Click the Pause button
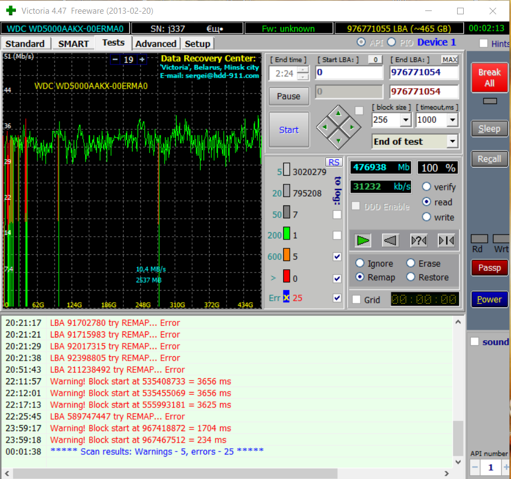 tap(289, 96)
